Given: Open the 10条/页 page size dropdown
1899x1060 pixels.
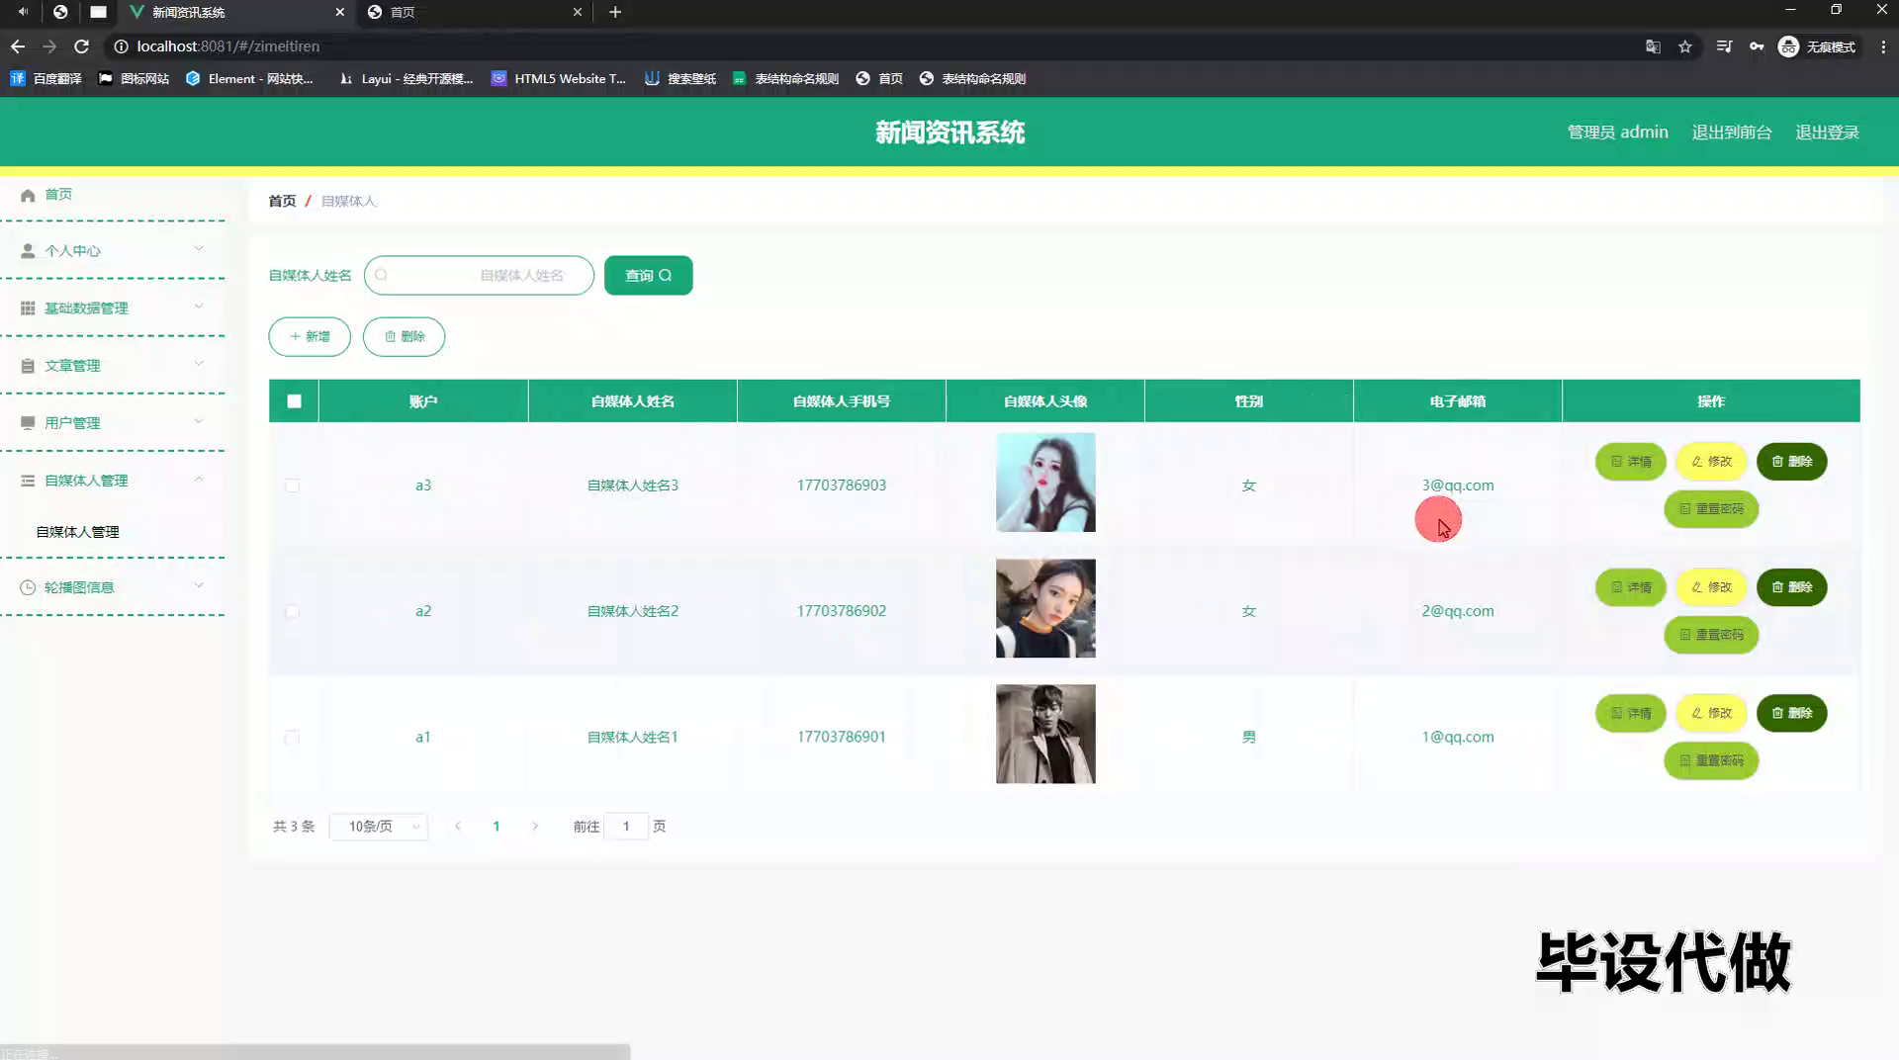Looking at the screenshot, I should coord(379,827).
